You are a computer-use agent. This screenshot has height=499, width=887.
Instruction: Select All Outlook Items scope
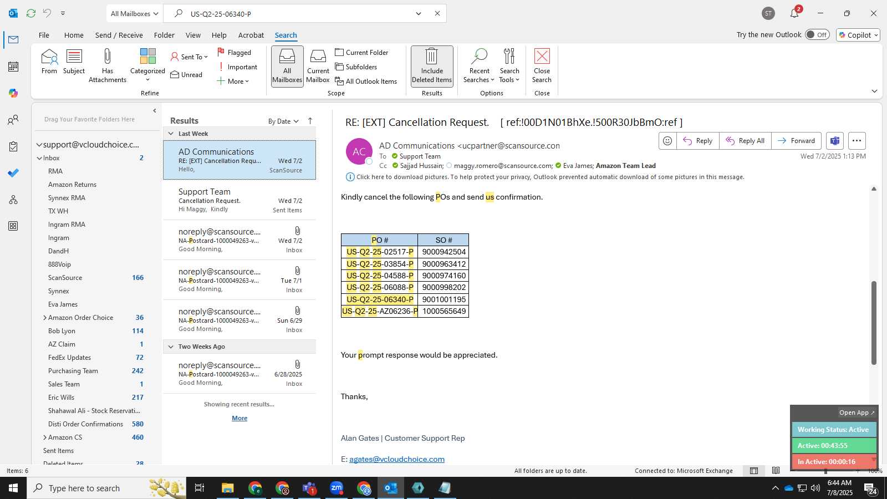coord(366,82)
